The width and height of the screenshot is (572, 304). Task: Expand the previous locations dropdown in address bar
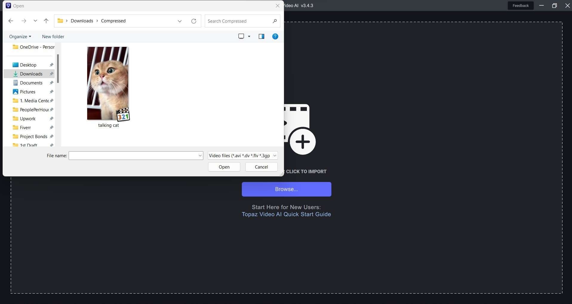click(179, 21)
